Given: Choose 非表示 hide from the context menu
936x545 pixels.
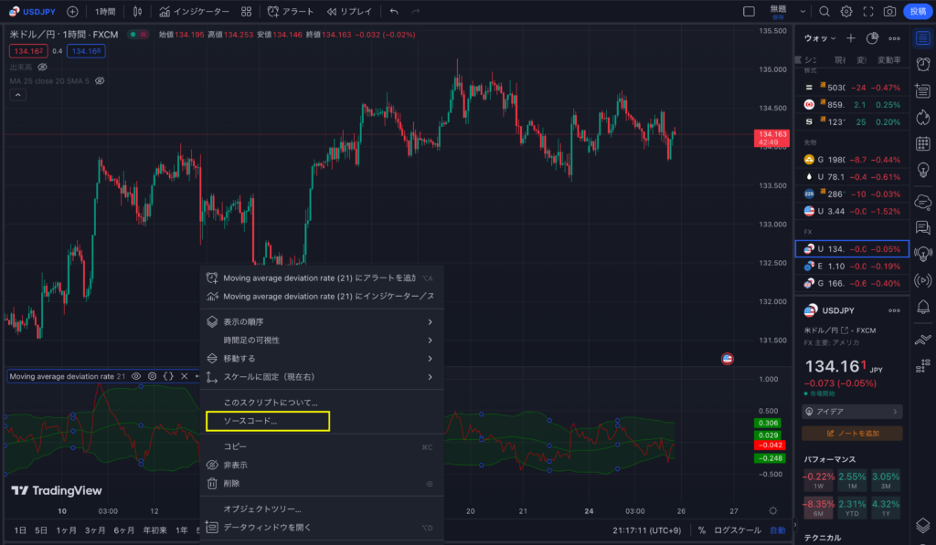Looking at the screenshot, I should [322, 465].
